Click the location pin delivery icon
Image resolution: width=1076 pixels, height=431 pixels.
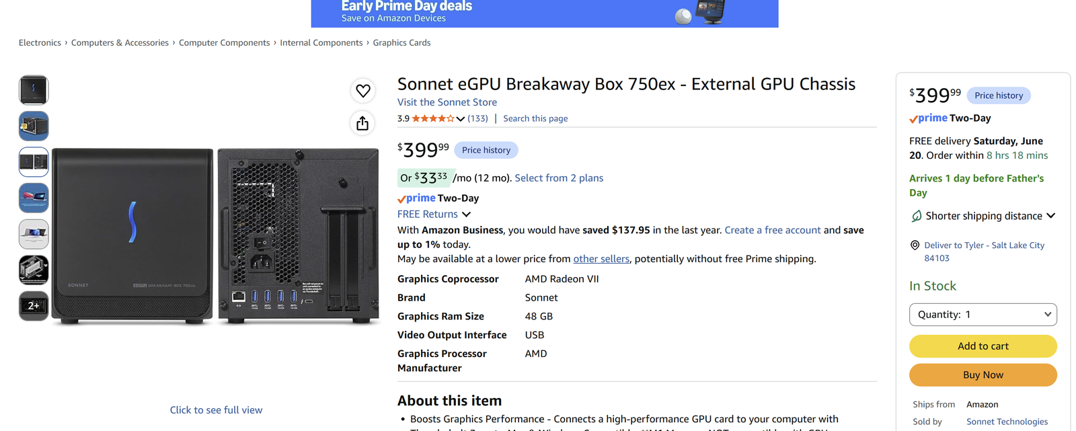click(915, 245)
